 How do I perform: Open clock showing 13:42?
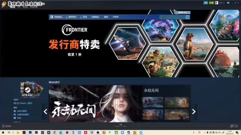(230, 133)
